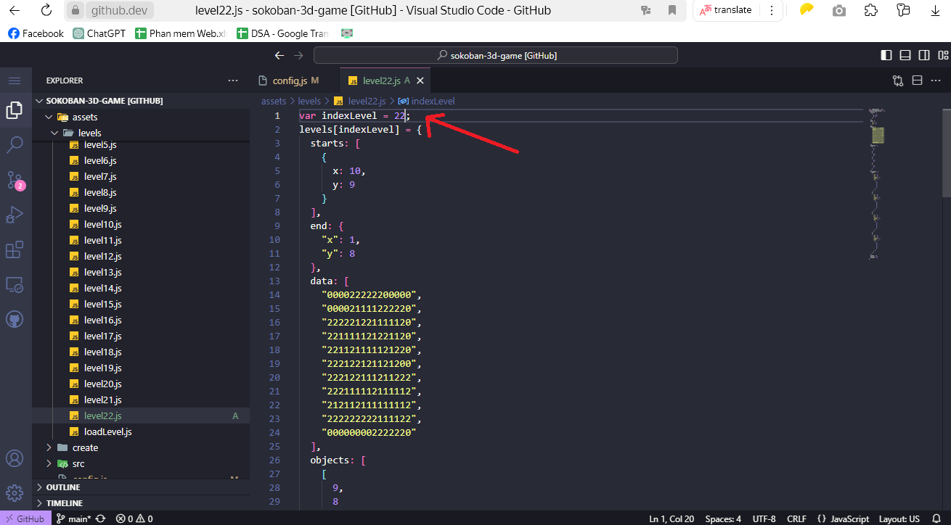Collapse the levels folder
This screenshot has width=951, height=525.
[x=90, y=133]
